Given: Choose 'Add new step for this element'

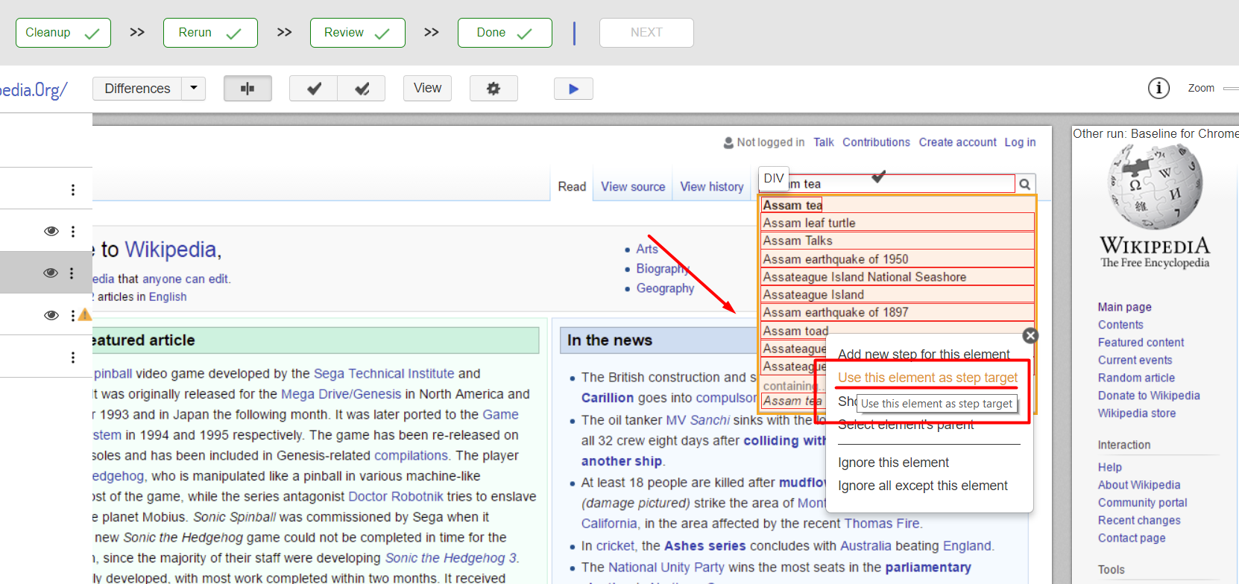Looking at the screenshot, I should pyautogui.click(x=924, y=354).
